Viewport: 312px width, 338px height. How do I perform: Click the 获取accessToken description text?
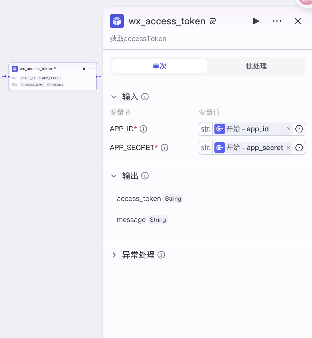tap(138, 39)
